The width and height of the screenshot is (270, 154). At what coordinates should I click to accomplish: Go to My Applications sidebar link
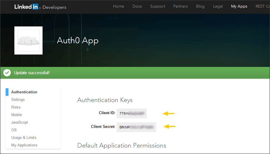[x=24, y=145]
